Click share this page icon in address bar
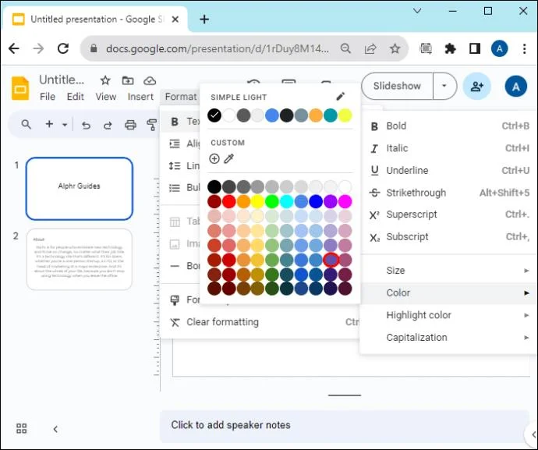 pyautogui.click(x=370, y=48)
